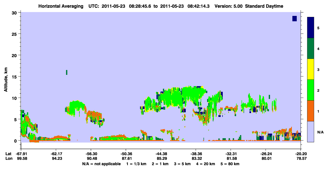Click the '5 = 80 km' legend text
The image size is (334, 171).
point(230,164)
